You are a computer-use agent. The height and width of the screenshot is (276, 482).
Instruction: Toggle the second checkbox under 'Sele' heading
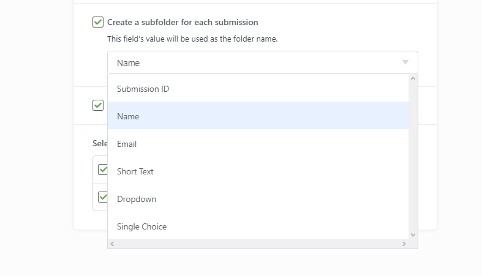[102, 197]
